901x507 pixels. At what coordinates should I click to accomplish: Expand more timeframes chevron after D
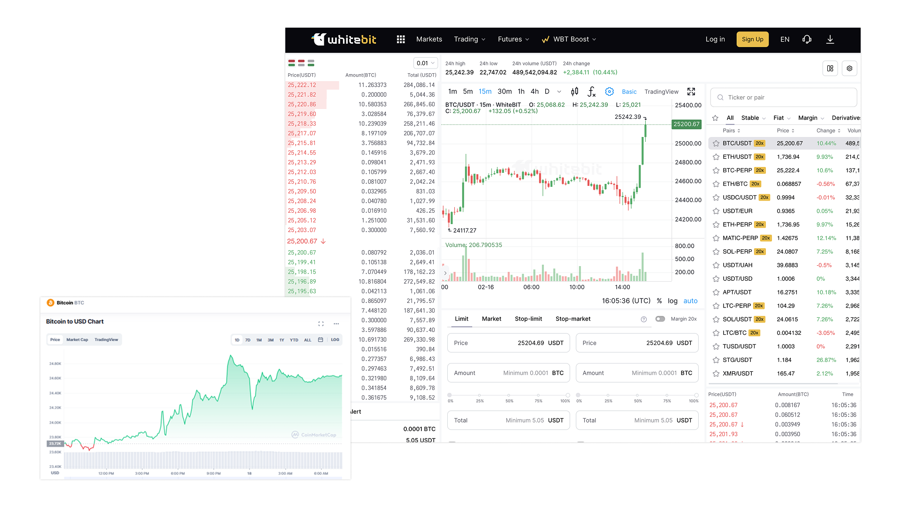559,92
